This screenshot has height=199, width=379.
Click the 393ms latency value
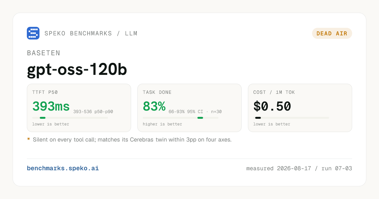(x=51, y=106)
